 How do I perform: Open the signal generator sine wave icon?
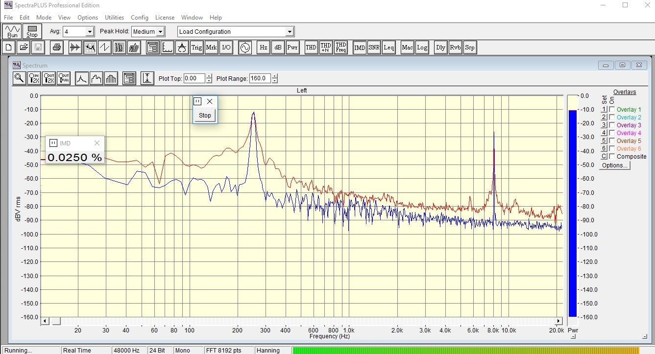click(x=244, y=47)
